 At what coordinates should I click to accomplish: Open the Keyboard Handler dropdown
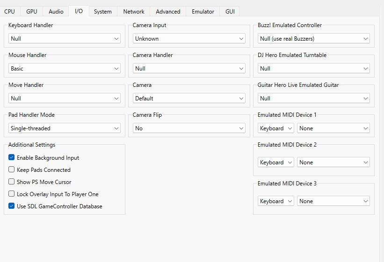(65, 39)
